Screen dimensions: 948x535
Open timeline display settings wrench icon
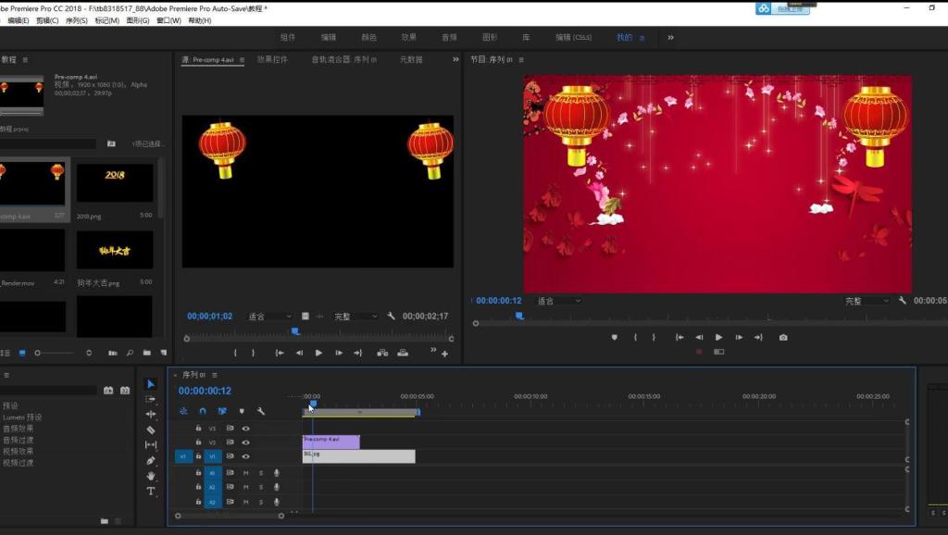tap(260, 411)
